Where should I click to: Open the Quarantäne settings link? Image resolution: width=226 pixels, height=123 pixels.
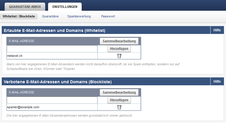[x=50, y=16]
